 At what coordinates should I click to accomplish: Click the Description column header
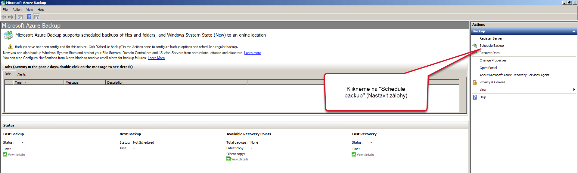[x=176, y=82]
